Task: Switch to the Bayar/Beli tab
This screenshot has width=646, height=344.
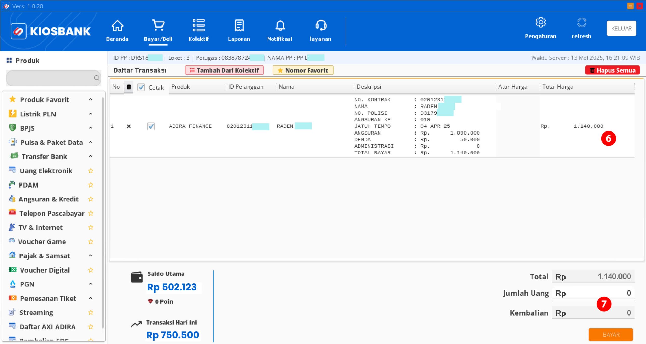Action: (158, 30)
